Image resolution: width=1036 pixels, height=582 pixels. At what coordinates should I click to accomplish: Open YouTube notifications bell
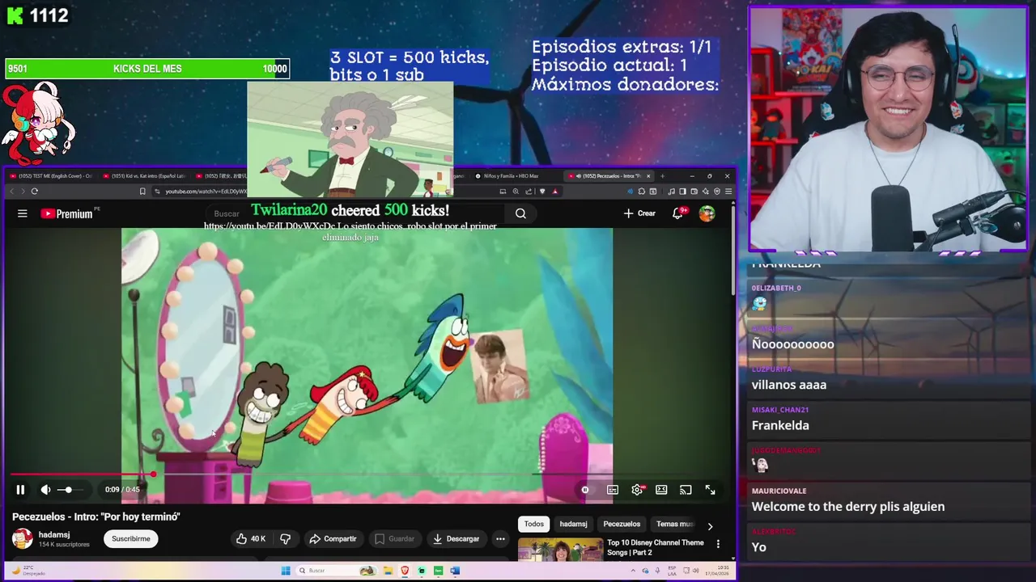point(678,213)
